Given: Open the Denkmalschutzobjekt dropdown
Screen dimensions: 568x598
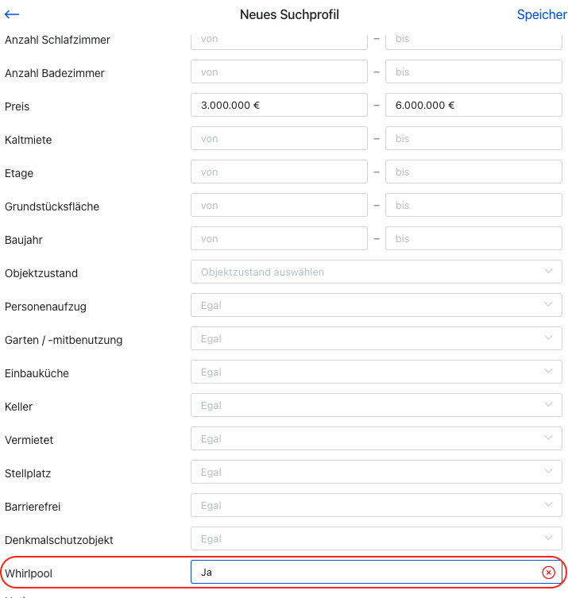Looking at the screenshot, I should [376, 538].
